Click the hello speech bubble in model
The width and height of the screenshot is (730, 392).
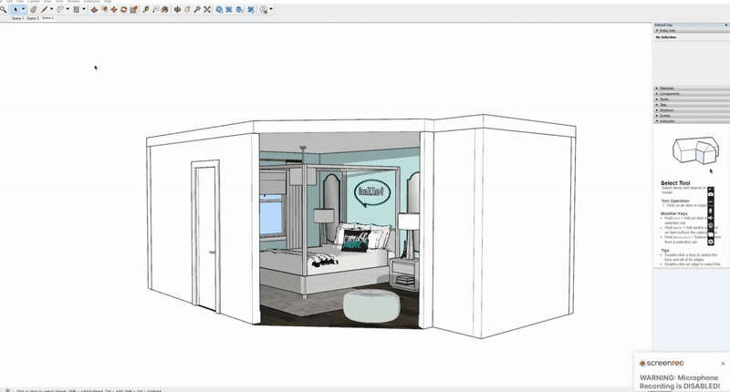[370, 192]
